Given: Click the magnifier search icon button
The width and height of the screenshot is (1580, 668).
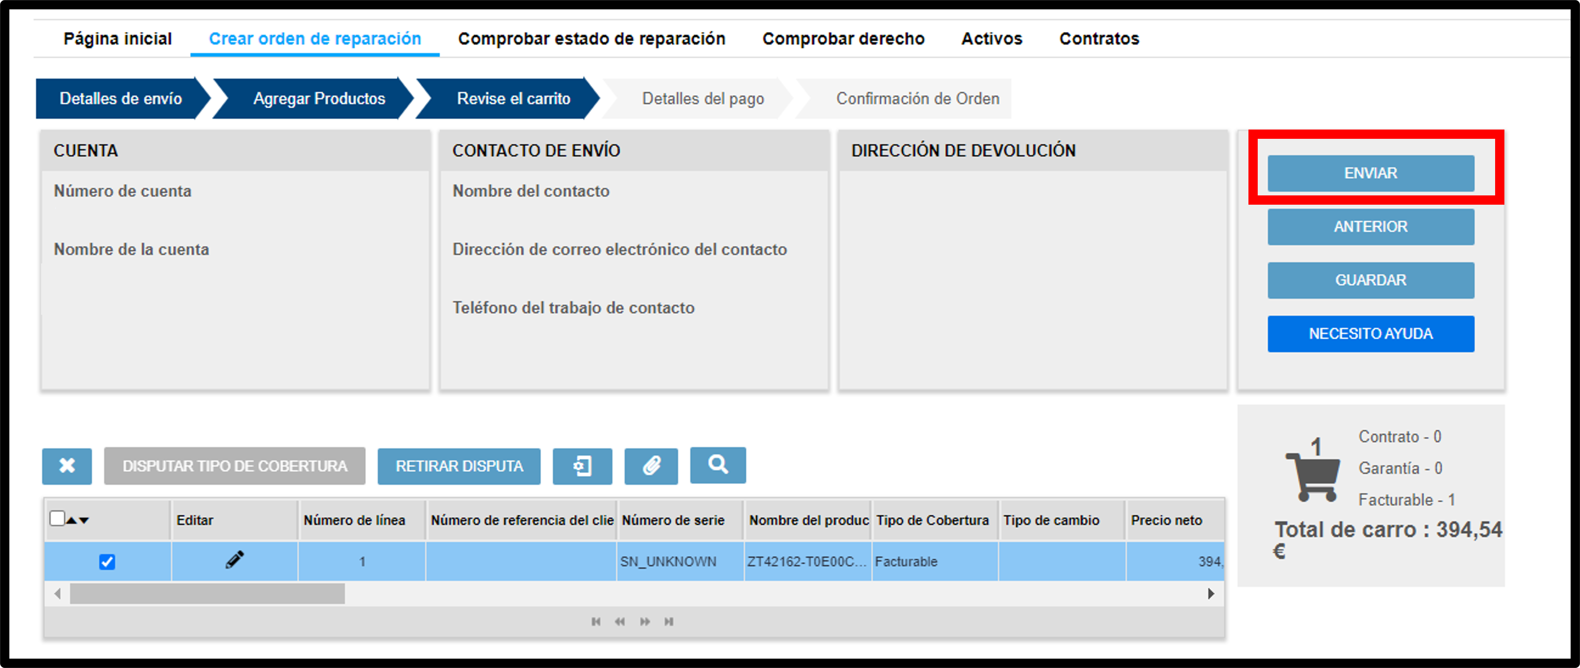Looking at the screenshot, I should (x=717, y=465).
